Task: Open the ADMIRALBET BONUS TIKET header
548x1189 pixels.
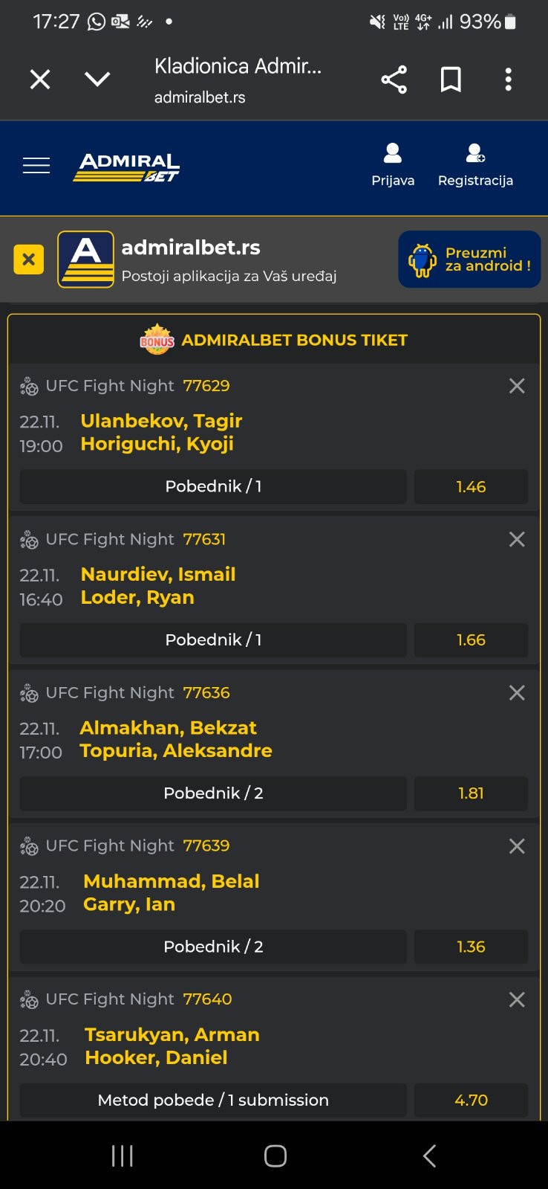Action: click(x=274, y=340)
